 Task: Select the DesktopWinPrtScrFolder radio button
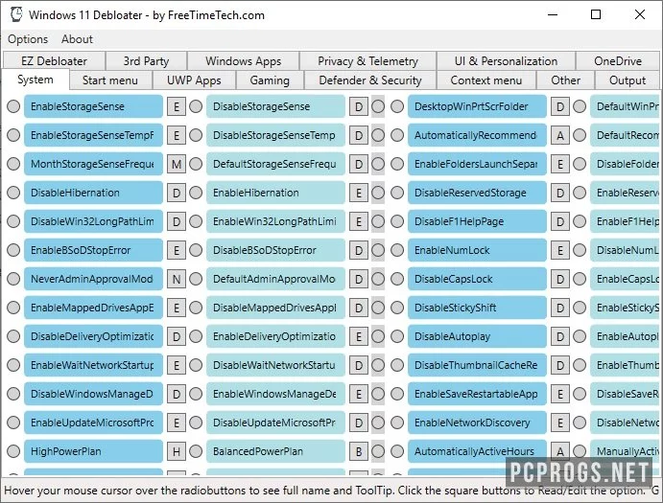[397, 106]
